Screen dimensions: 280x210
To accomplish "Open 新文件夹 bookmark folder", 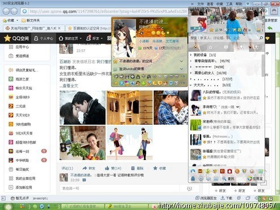I will coord(31,20).
